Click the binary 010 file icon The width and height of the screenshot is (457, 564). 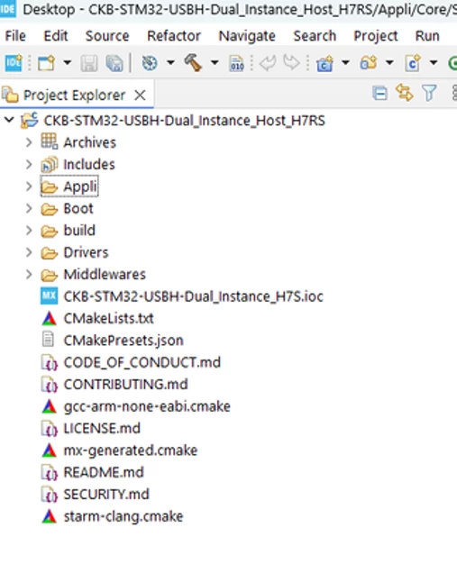click(x=236, y=64)
